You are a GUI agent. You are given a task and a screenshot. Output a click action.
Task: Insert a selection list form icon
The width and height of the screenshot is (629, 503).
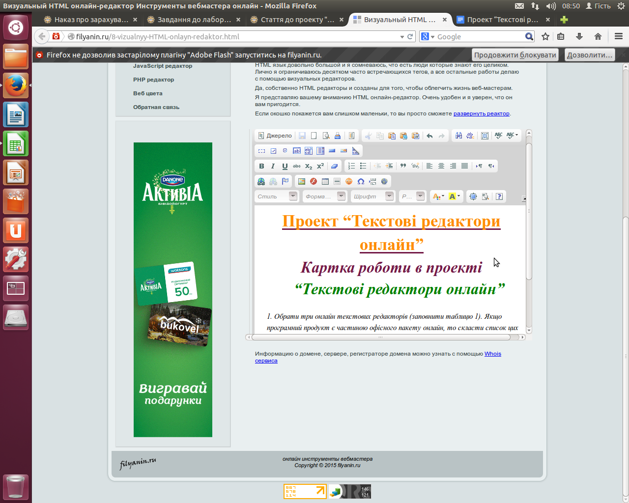pyautogui.click(x=320, y=151)
